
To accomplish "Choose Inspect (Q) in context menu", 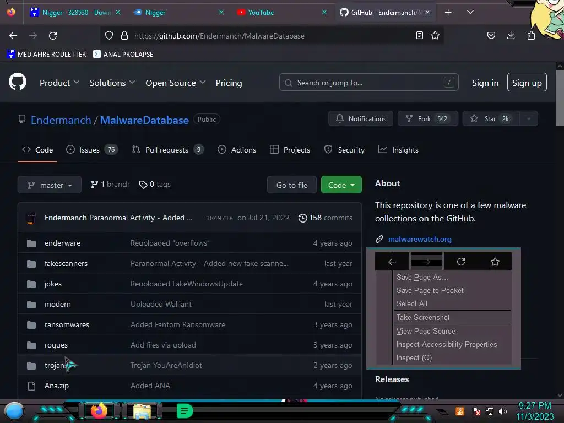I will pos(414,358).
